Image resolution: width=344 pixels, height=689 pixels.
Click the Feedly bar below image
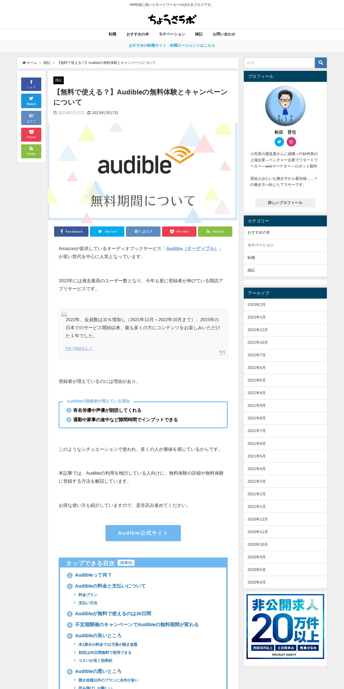[215, 232]
